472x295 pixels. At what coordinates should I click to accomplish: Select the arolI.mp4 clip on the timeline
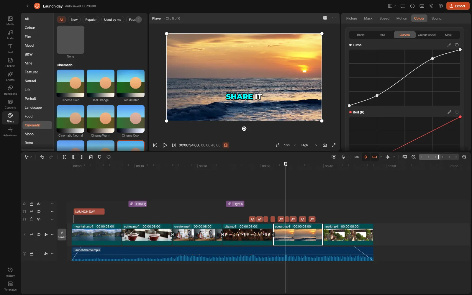[x=348, y=235]
